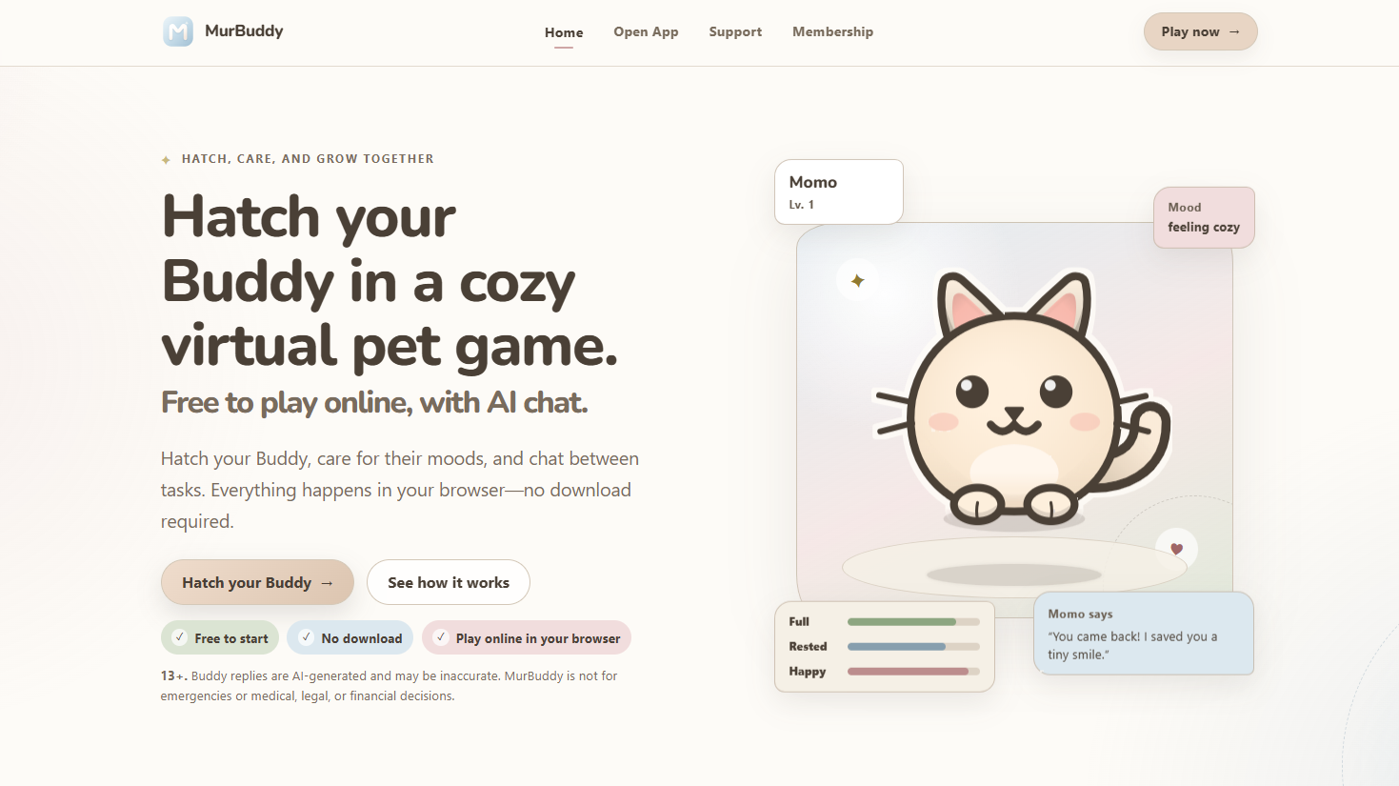Click the MurBuddy M logo icon
The width and height of the screenshot is (1399, 786).
[x=178, y=31]
